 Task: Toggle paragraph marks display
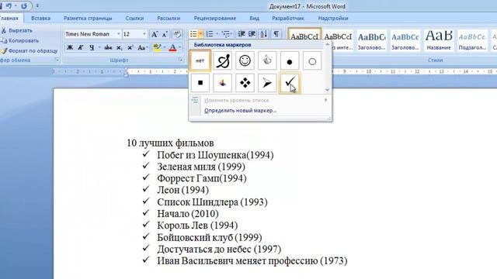tap(276, 34)
